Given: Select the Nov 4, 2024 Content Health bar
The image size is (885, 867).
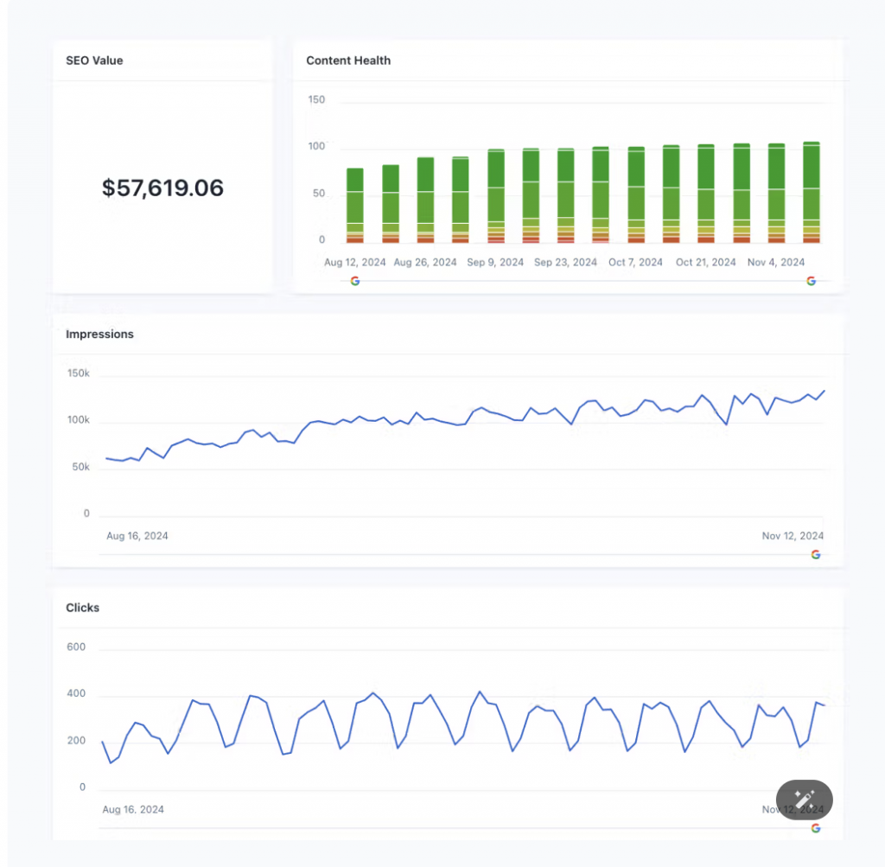Looking at the screenshot, I should point(776,194).
